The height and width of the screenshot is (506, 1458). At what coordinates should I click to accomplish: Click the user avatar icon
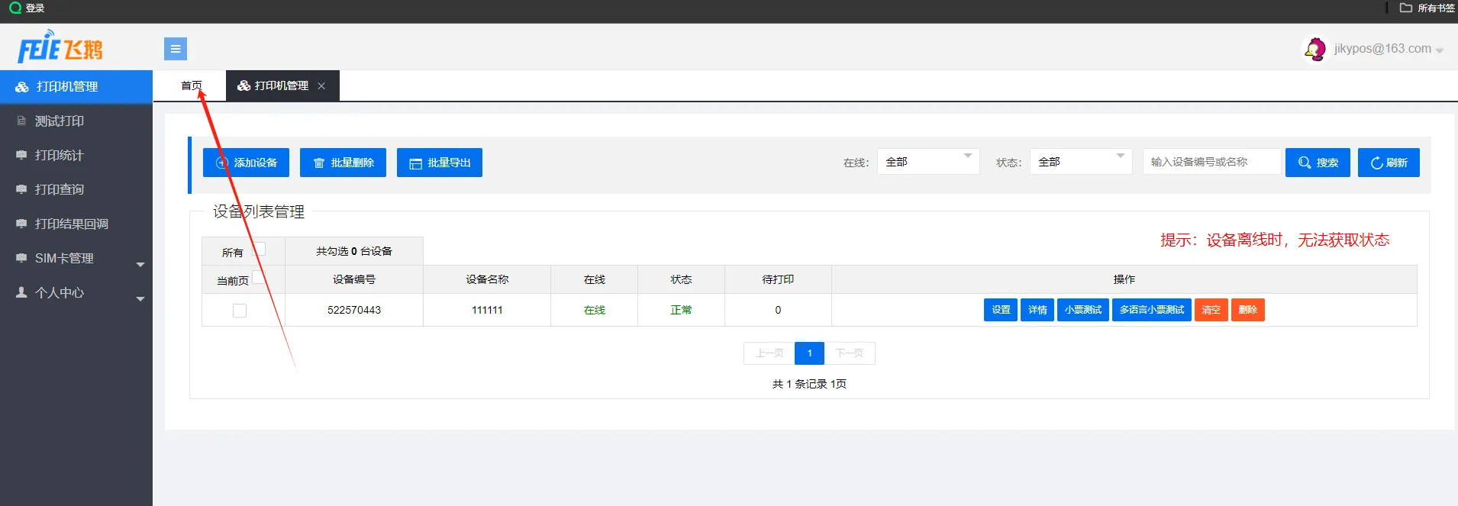point(1314,49)
